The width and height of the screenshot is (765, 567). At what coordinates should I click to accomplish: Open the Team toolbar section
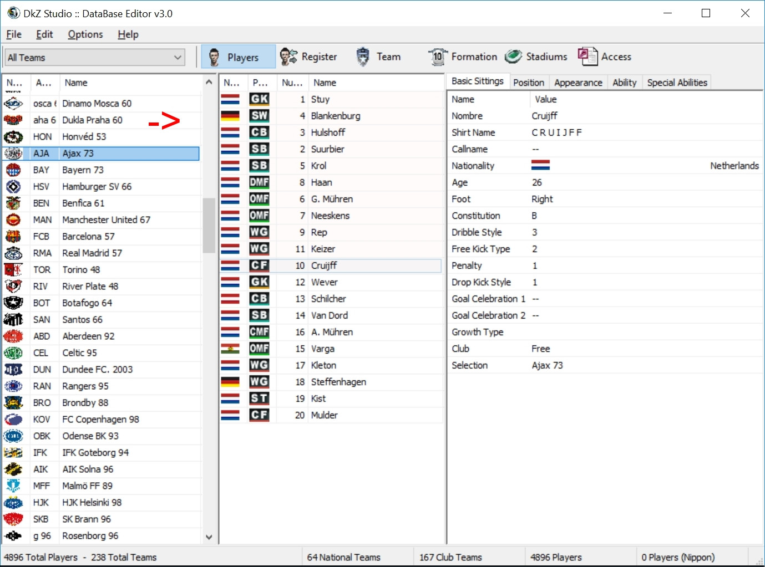(x=378, y=57)
